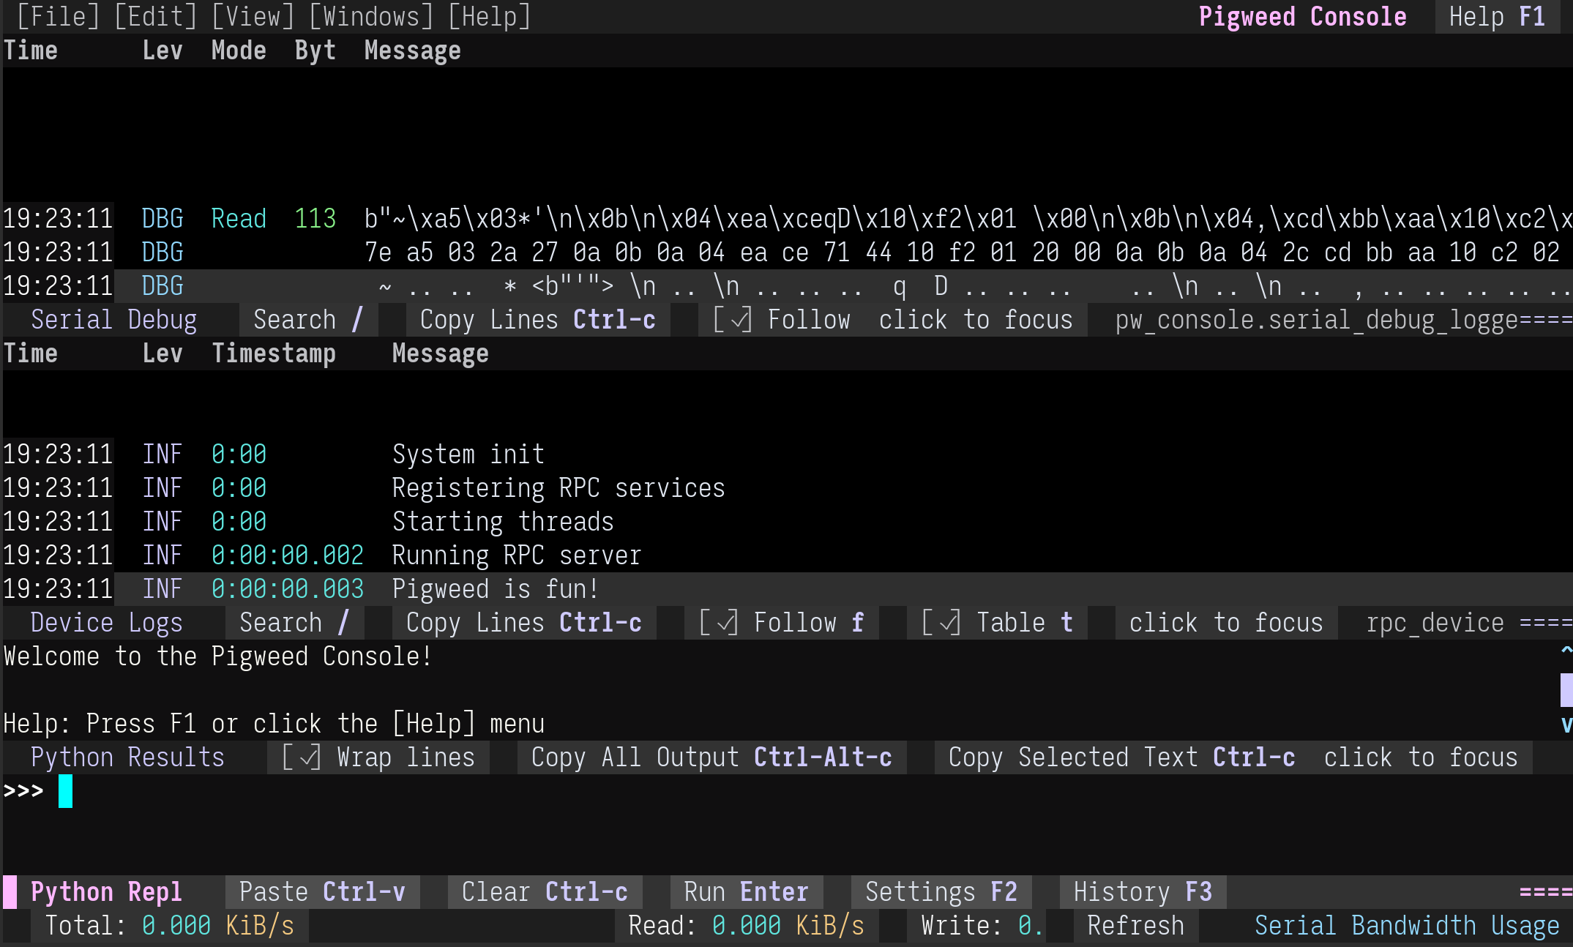Open the File menu

(x=57, y=16)
